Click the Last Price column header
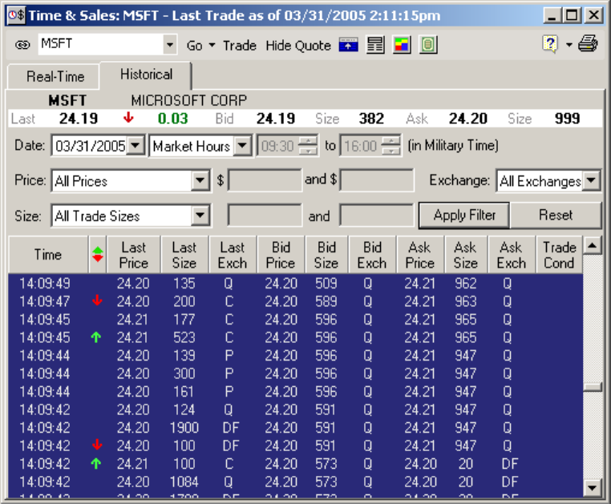The image size is (611, 504). pyautogui.click(x=134, y=254)
